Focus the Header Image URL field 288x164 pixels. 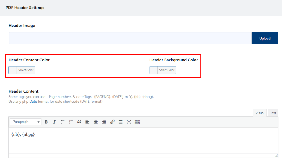pyautogui.click(x=130, y=38)
